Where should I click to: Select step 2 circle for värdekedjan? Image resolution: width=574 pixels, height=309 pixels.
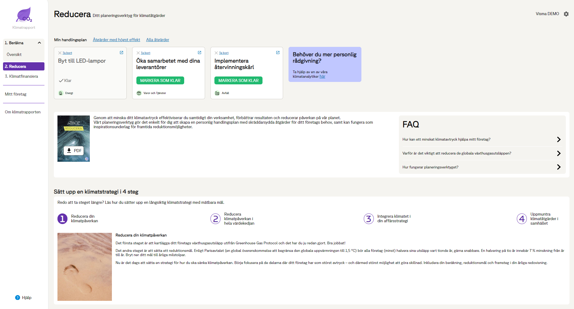[216, 219]
